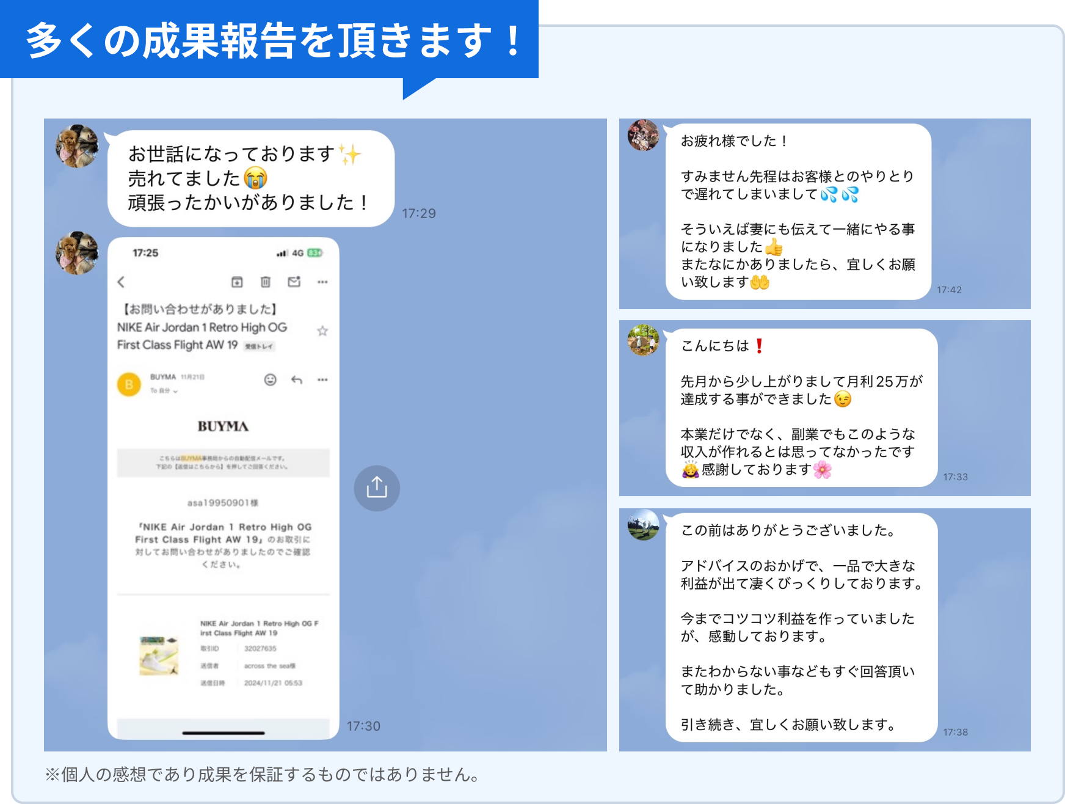1065x804 pixels.
Task: Click the avatar beside この前はありがとうございました message
Action: pyautogui.click(x=644, y=525)
